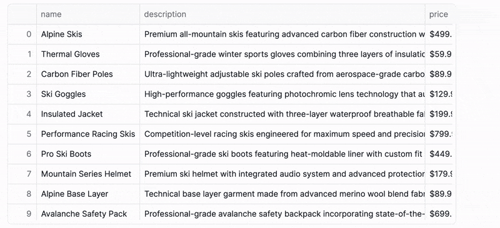Select the Ski Goggles name cell

pos(88,94)
